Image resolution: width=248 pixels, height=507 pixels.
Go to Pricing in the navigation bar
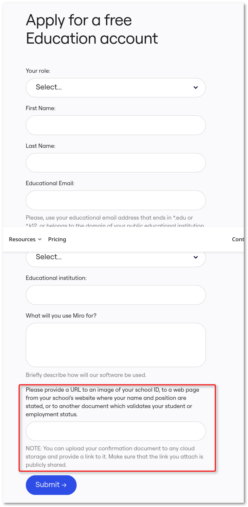pyautogui.click(x=57, y=240)
